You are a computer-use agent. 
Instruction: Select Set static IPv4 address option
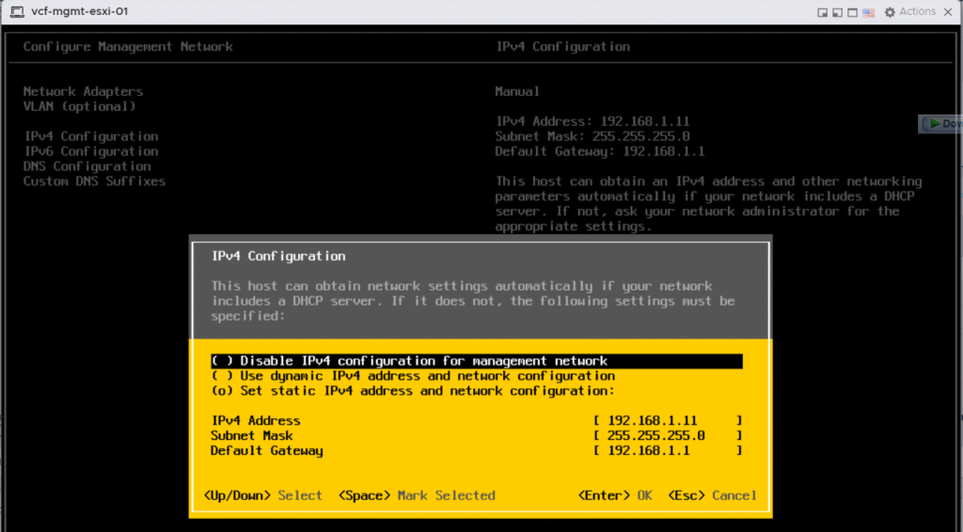pyautogui.click(x=221, y=391)
